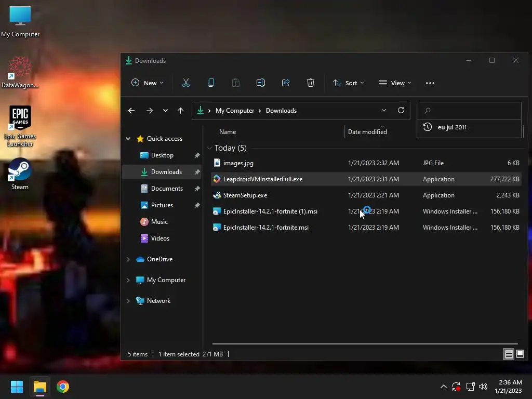Click File Explorer taskbar icon

point(39,387)
